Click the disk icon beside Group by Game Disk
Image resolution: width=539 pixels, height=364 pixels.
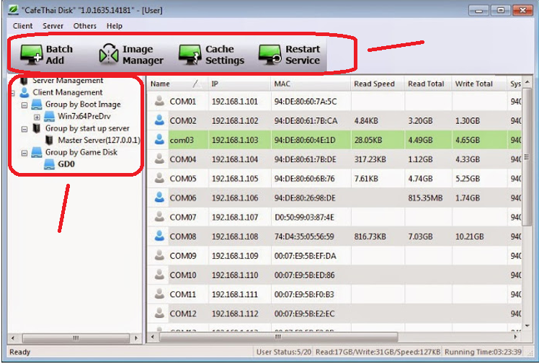point(37,152)
